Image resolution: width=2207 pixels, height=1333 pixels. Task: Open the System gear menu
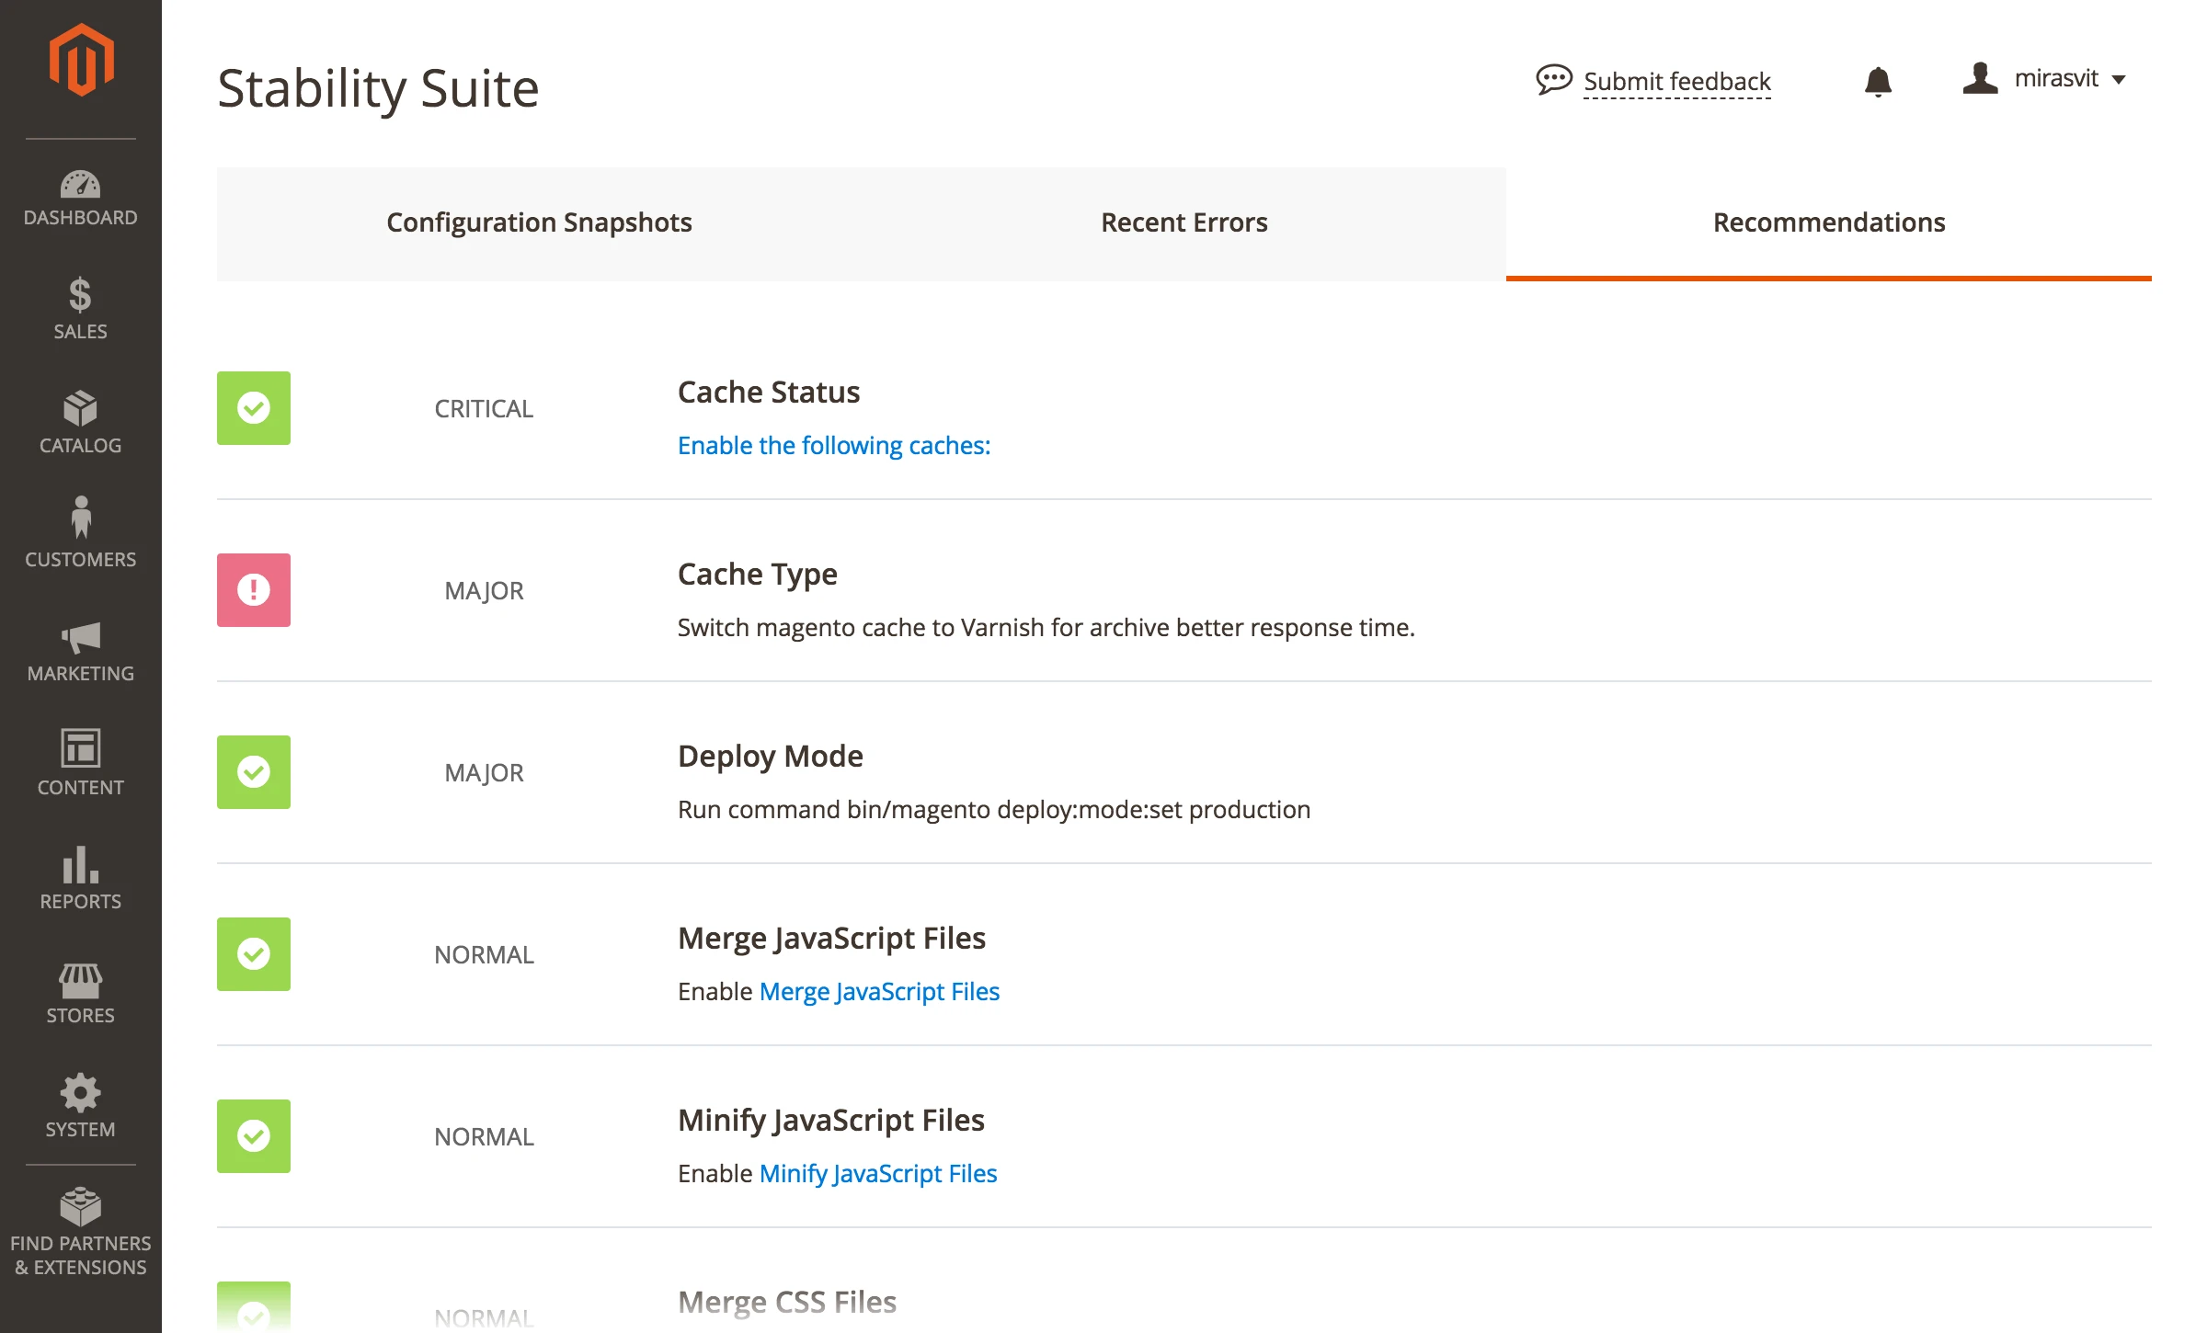point(81,1106)
